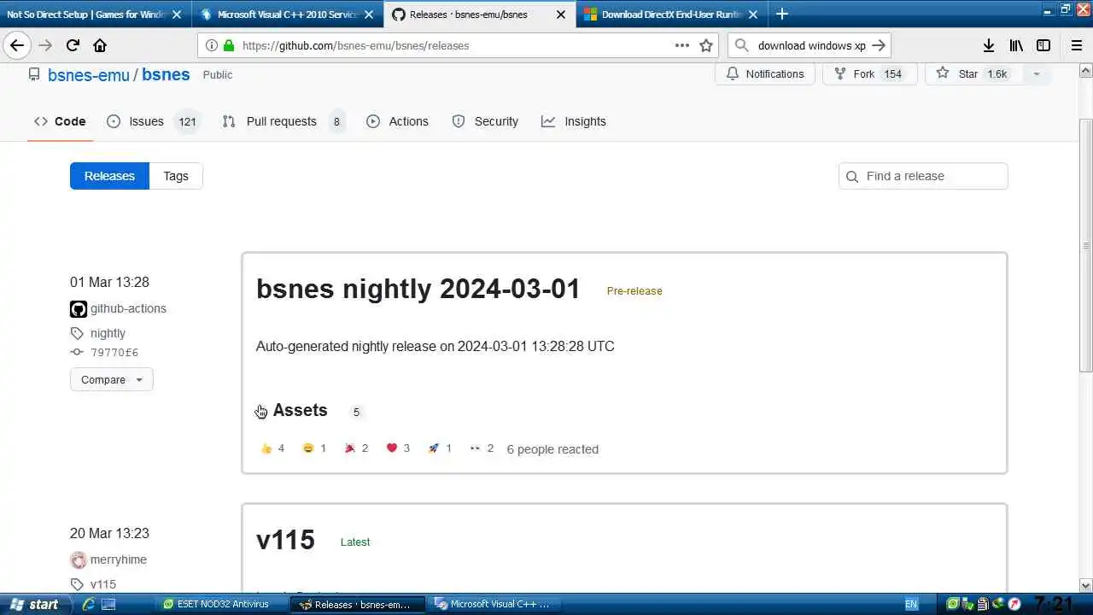
Task: Switch to the Code tab
Action: (x=60, y=121)
